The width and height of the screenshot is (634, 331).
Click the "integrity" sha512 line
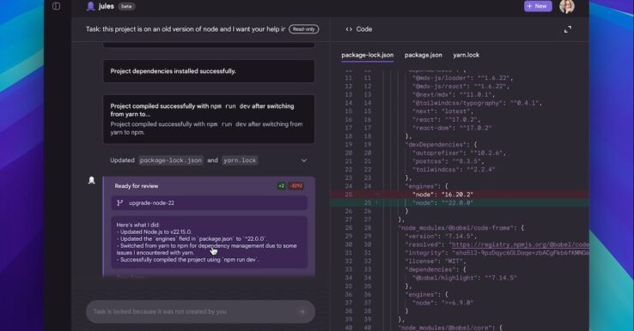click(x=497, y=253)
